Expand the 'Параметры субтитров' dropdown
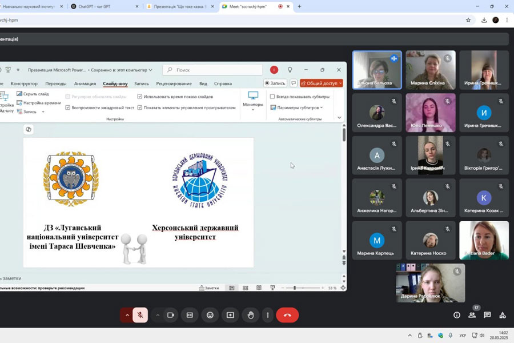514x343 pixels. (x=300, y=107)
